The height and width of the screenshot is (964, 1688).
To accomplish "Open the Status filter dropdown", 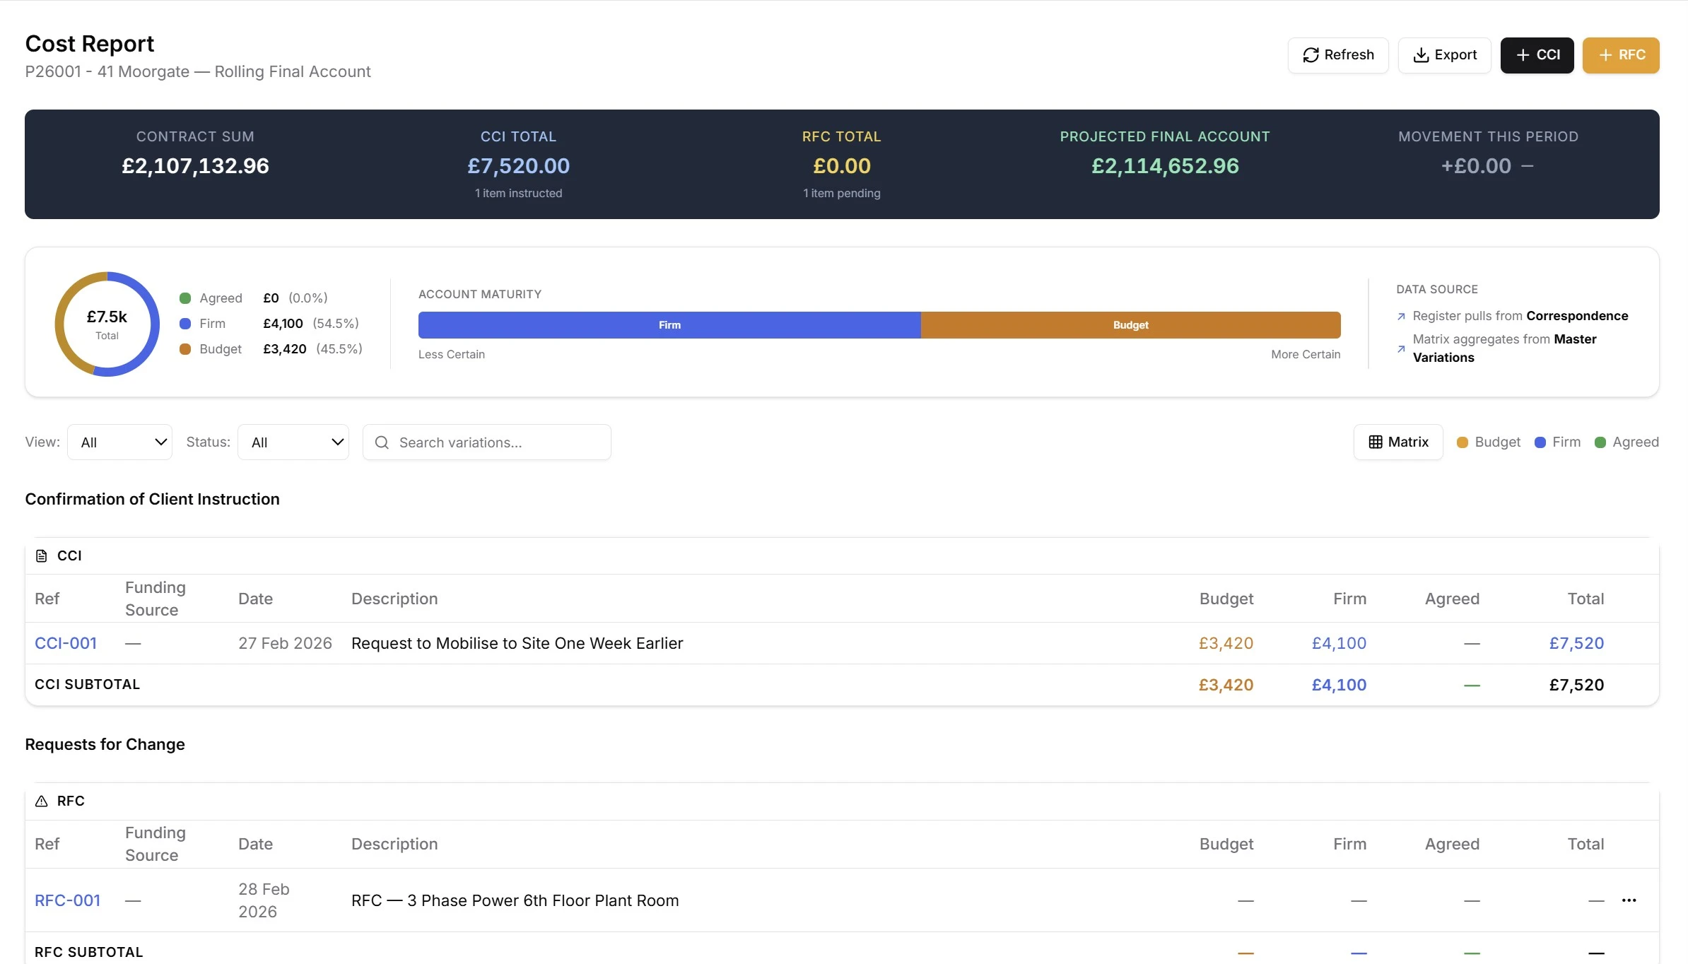I will [x=293, y=442].
